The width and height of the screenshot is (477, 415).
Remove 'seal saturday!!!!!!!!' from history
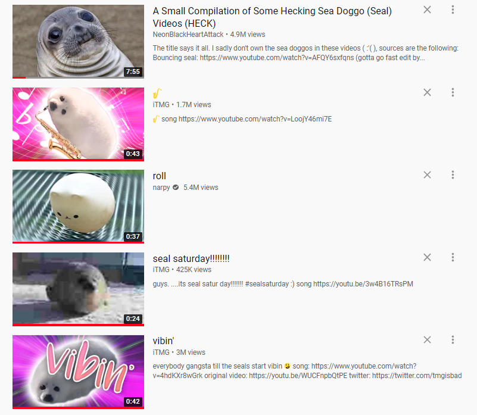click(427, 257)
